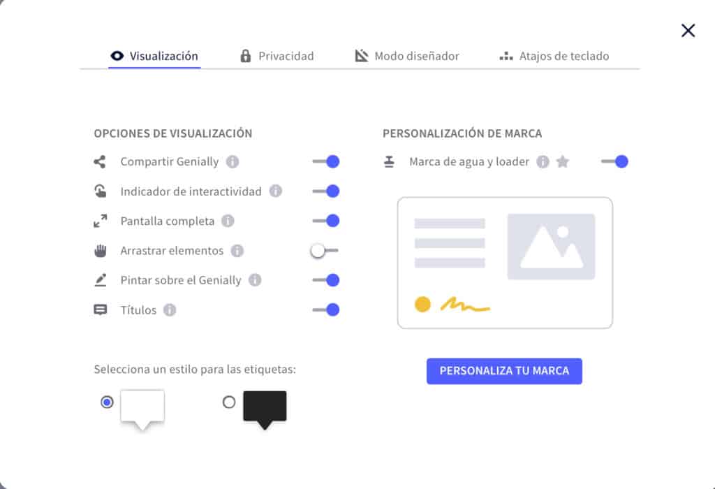Click the pencil icon beside Pintar sobre el Genially
The height and width of the screenshot is (489, 715).
coord(101,280)
